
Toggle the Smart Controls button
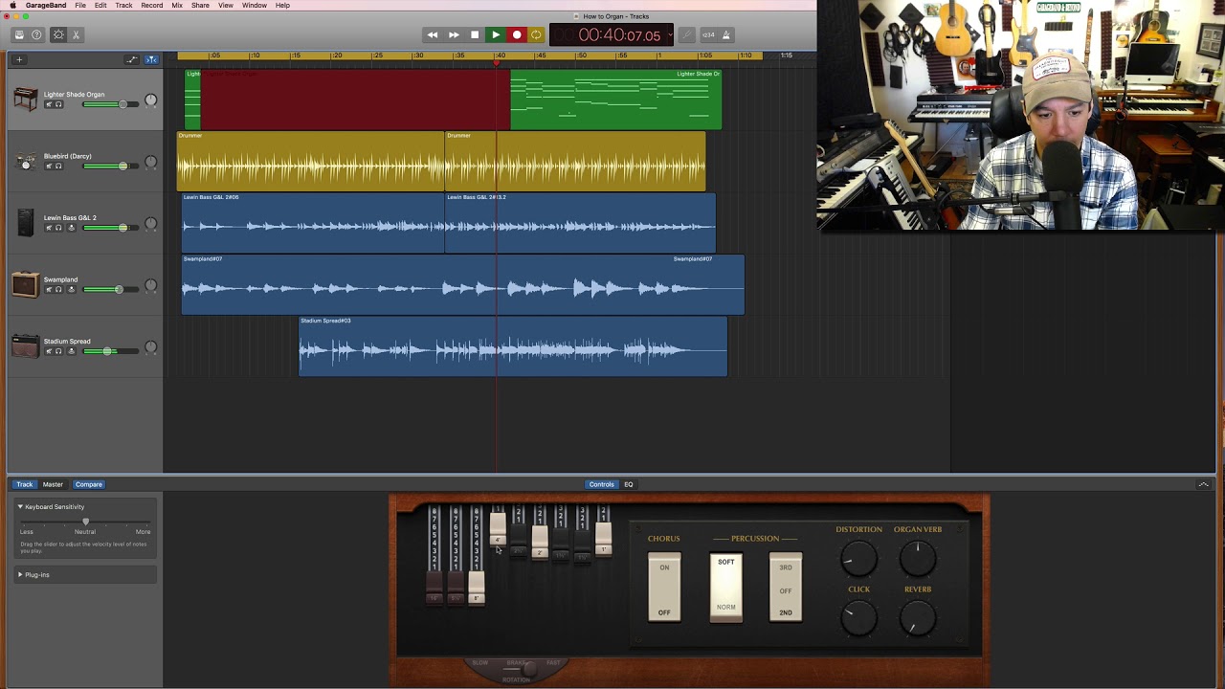[x=58, y=34]
